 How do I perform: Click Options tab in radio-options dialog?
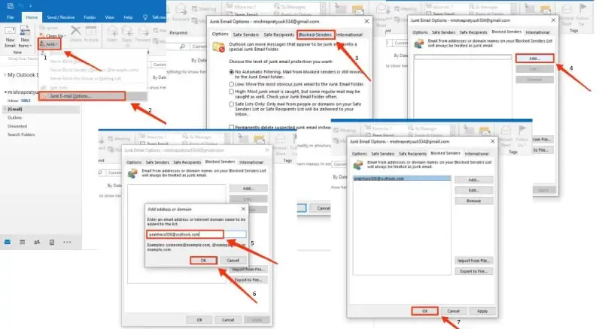click(220, 34)
